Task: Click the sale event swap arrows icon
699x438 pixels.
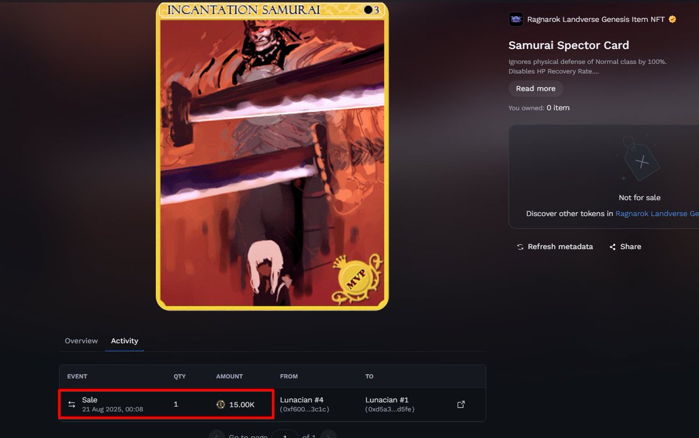Action: (x=72, y=404)
